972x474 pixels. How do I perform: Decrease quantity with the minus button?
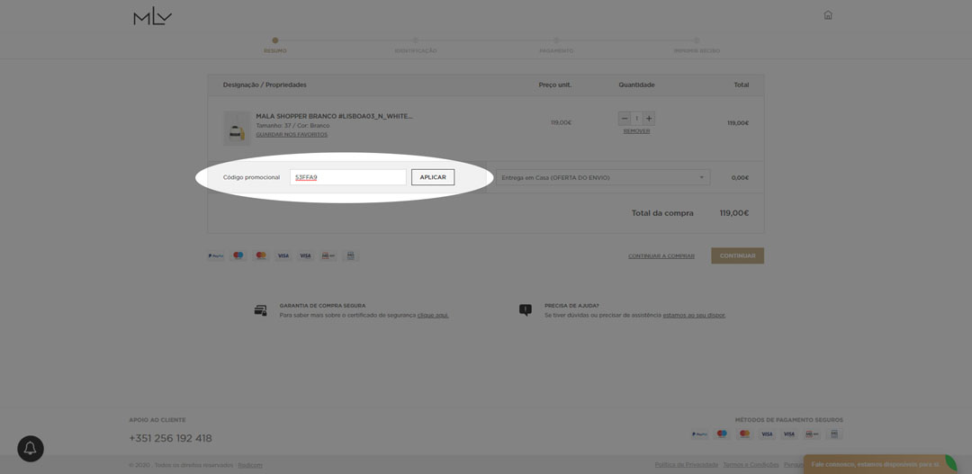(x=625, y=119)
